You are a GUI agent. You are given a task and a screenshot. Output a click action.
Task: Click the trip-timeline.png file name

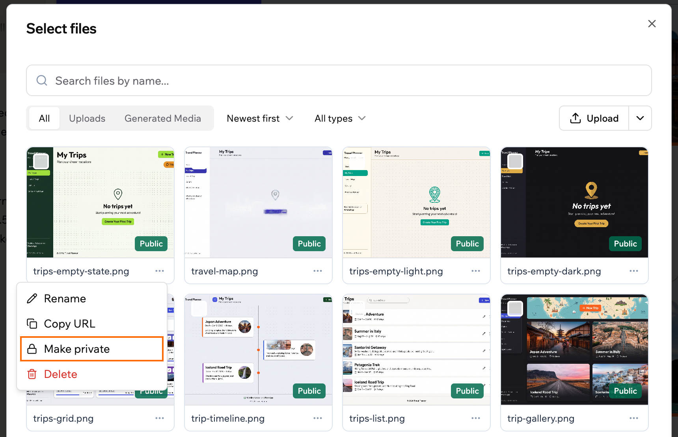point(228,418)
